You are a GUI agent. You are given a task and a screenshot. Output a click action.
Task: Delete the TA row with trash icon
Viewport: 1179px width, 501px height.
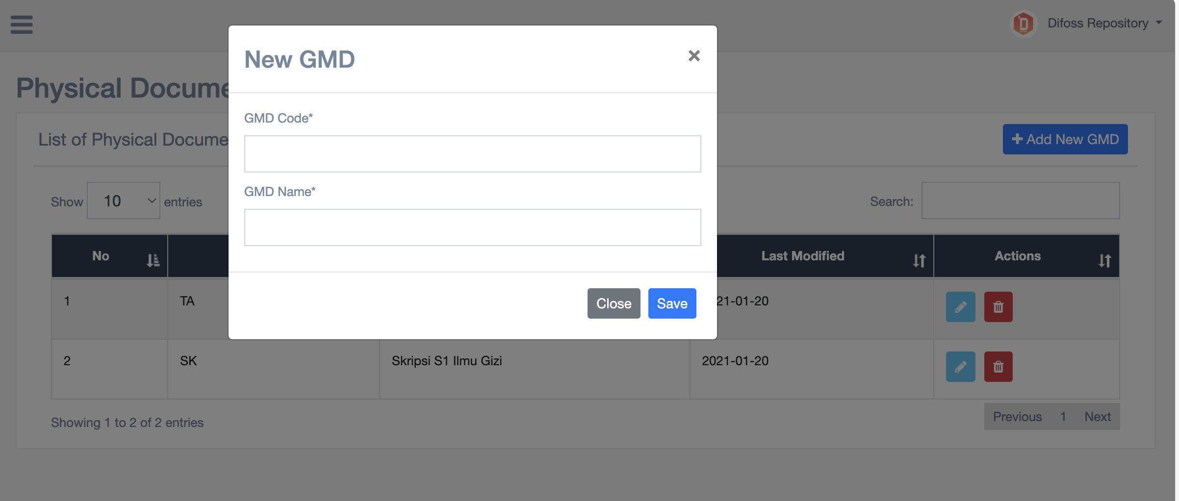pos(998,307)
